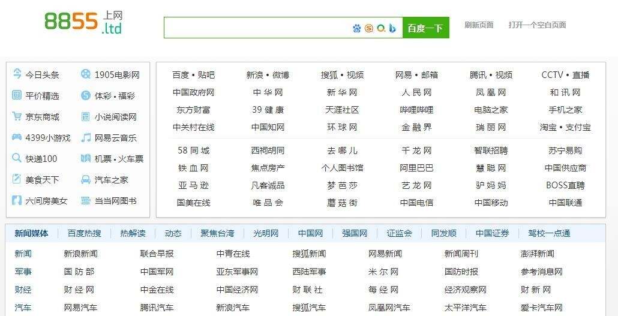Visit 哔哩哔哩 link
Screen dimensions: 618x316
(x=416, y=110)
